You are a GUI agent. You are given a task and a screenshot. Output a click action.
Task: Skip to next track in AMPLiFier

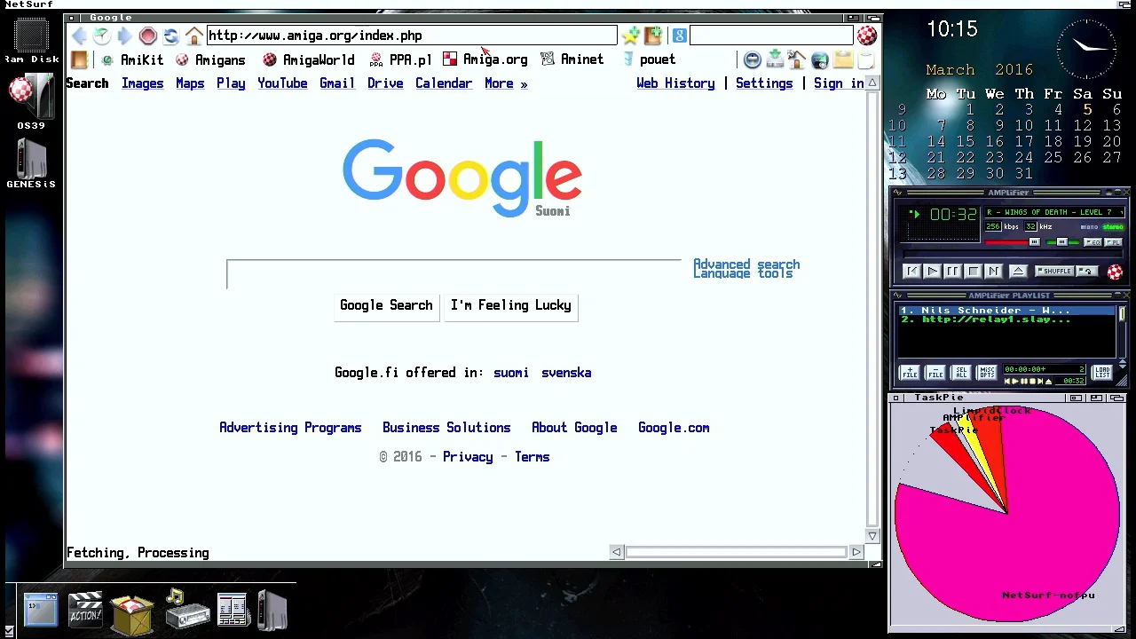(x=994, y=272)
